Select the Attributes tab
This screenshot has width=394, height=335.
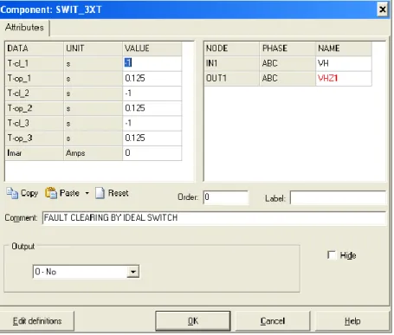pos(24,28)
